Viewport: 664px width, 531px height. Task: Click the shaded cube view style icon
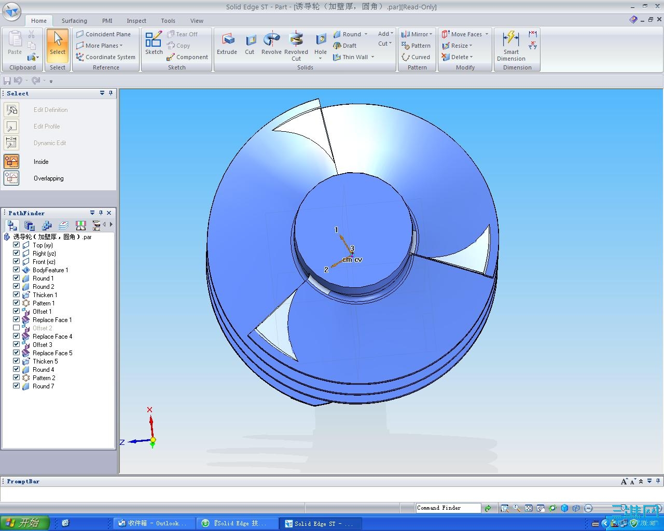click(564, 508)
